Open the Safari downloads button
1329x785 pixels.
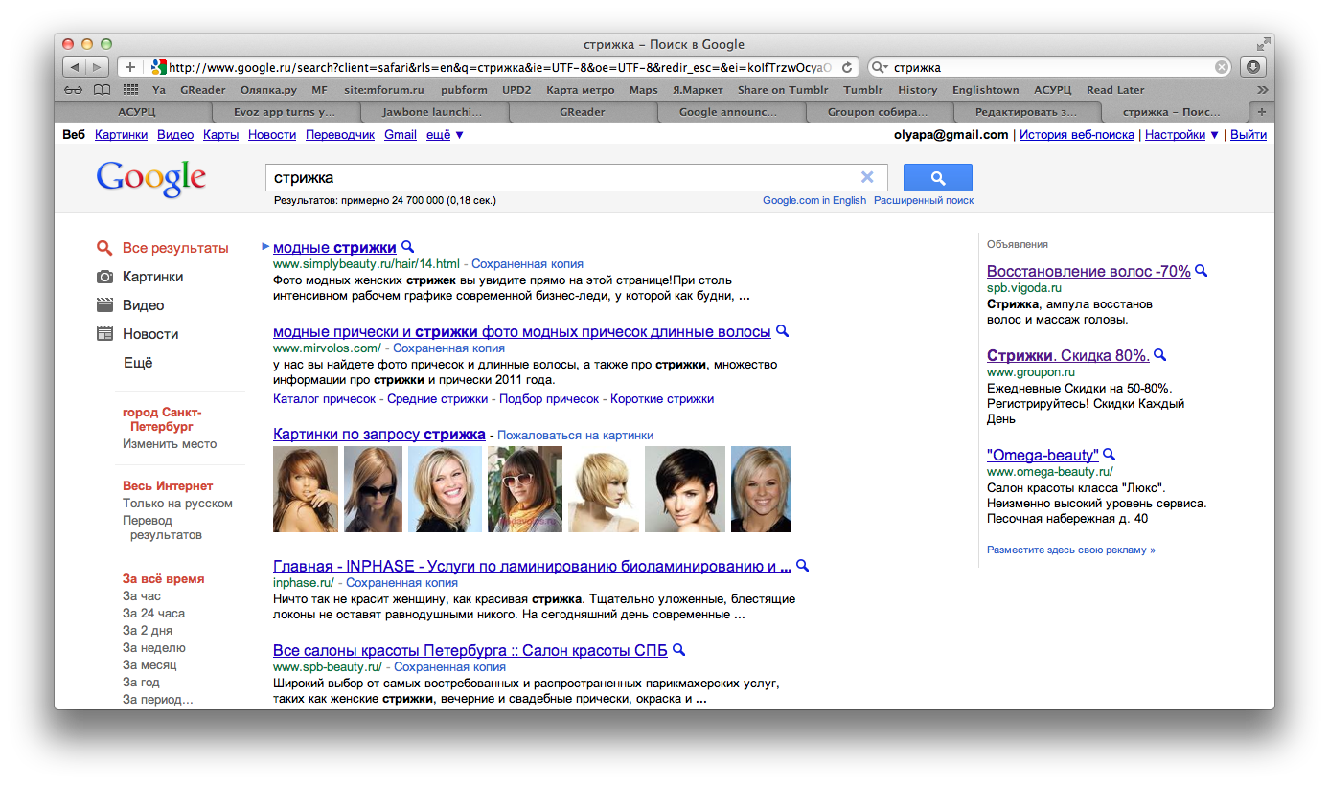click(1253, 67)
